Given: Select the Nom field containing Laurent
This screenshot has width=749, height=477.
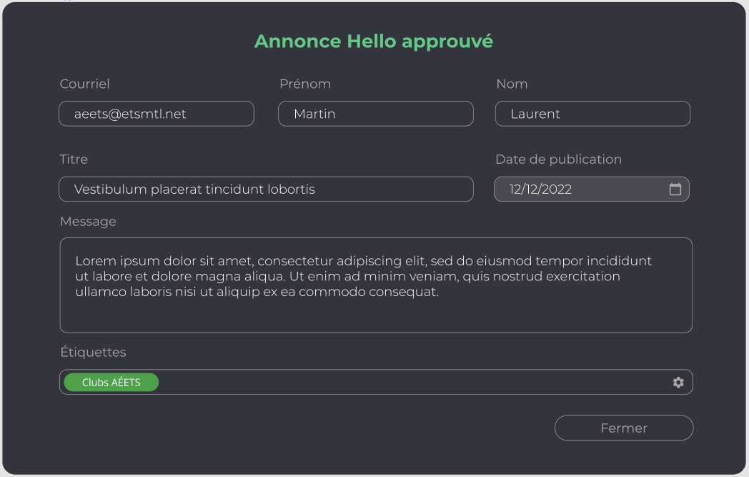Looking at the screenshot, I should [x=592, y=114].
